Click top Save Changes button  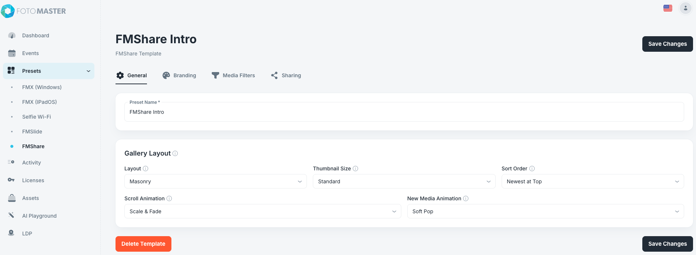tap(667, 44)
